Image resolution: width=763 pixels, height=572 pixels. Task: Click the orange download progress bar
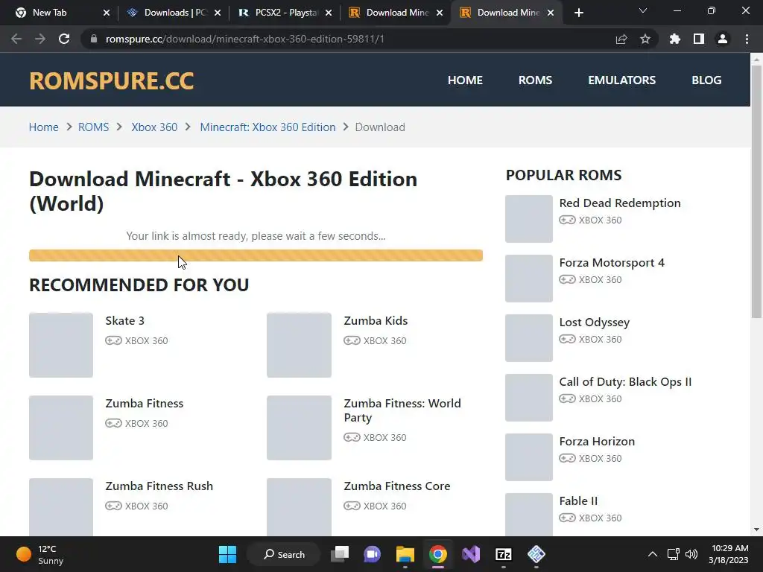tap(256, 255)
